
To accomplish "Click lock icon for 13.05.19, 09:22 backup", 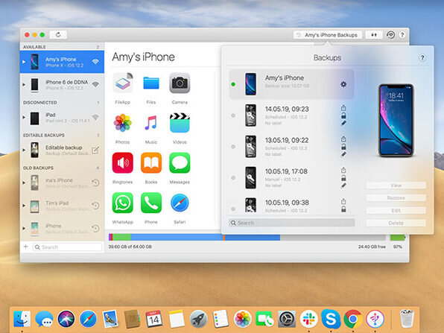I will coord(343,147).
